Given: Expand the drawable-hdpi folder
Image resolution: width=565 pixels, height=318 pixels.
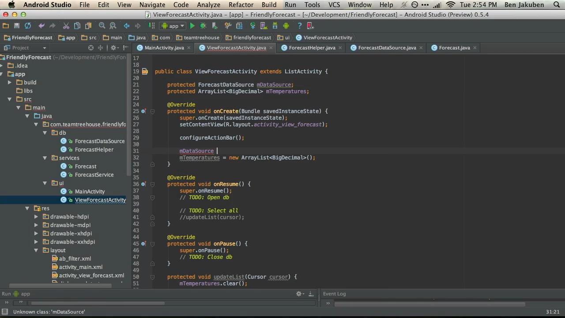Looking at the screenshot, I should pyautogui.click(x=36, y=217).
